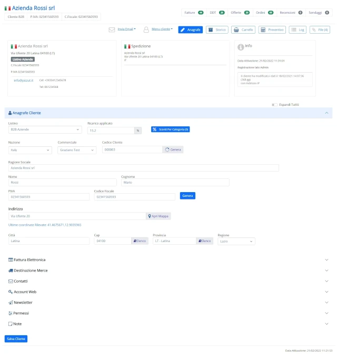Open the Storico archive button

click(217, 29)
